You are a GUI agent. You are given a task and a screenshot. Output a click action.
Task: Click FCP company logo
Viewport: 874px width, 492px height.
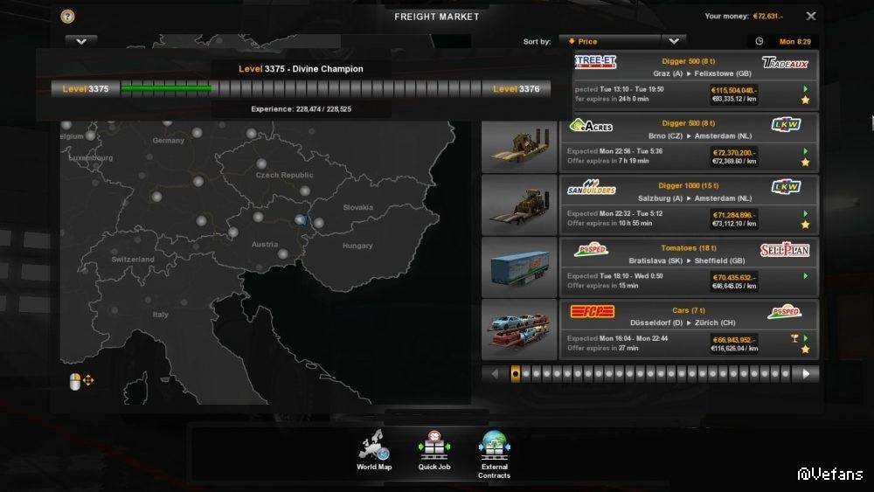click(x=592, y=311)
